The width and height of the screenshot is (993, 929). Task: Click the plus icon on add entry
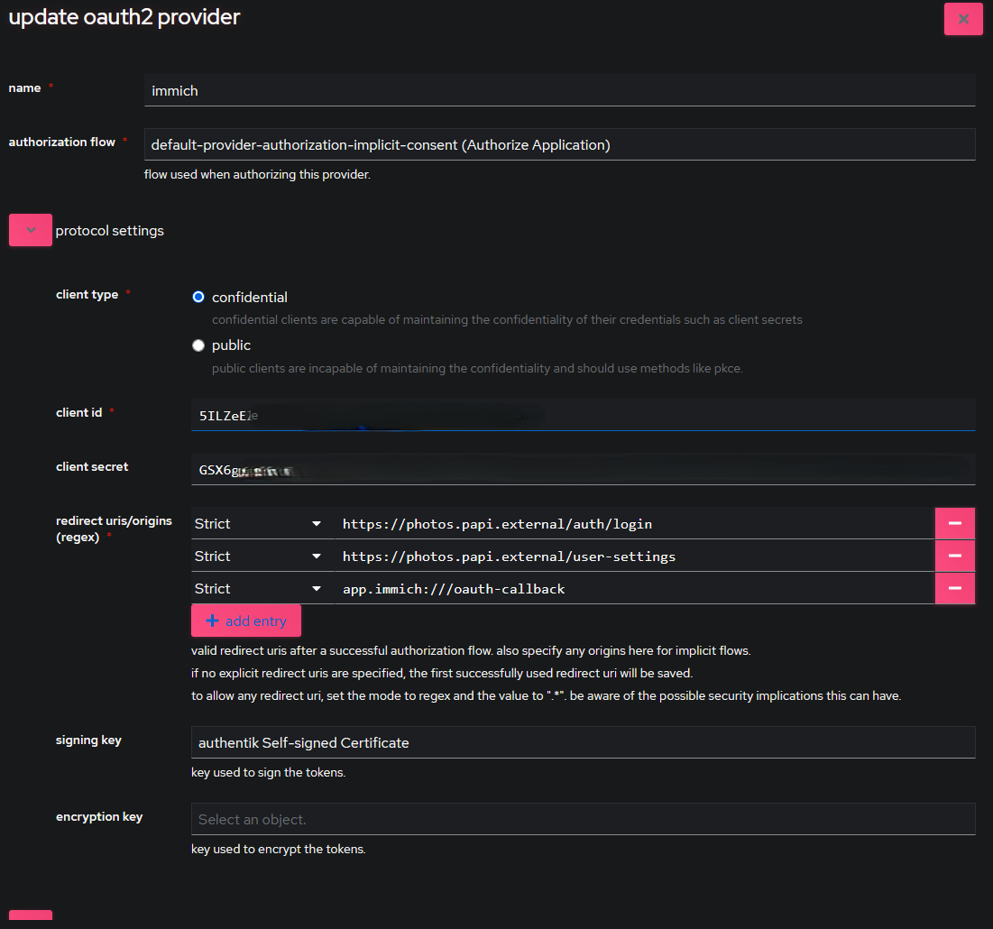(212, 621)
